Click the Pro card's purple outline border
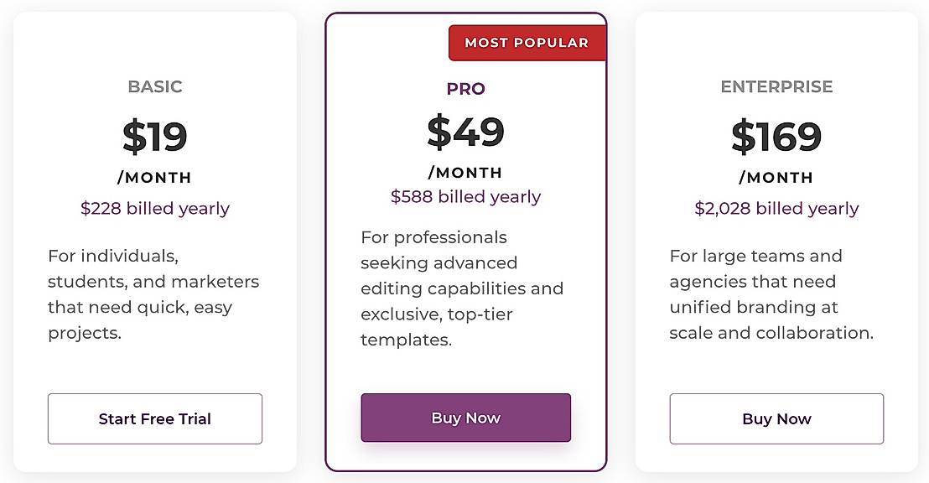Viewport: 929px width, 483px height. pyautogui.click(x=326, y=252)
